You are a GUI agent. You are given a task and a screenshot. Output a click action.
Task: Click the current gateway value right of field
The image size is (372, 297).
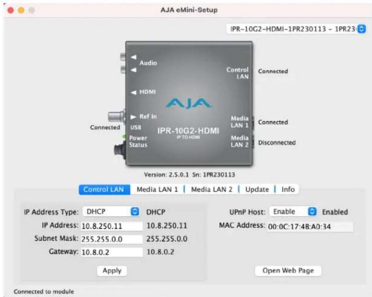click(x=160, y=252)
